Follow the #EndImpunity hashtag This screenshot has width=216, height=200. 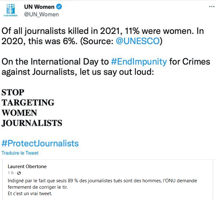tap(139, 62)
